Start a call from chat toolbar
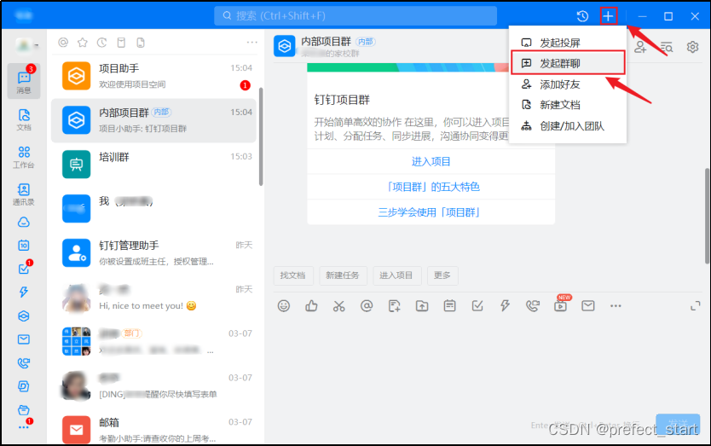Viewport: 711px width, 446px height. click(x=533, y=306)
